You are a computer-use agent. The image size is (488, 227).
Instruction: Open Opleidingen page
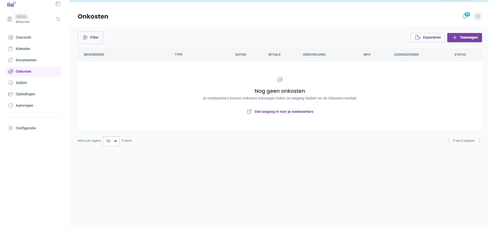33,94
